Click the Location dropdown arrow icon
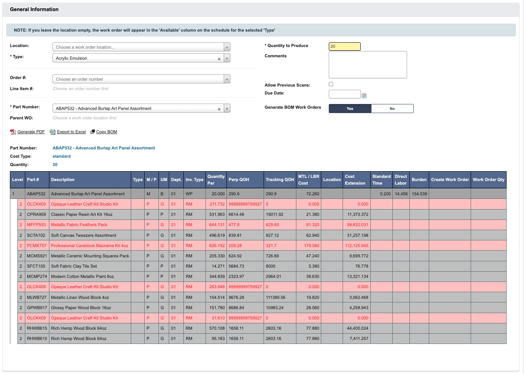 [227, 47]
